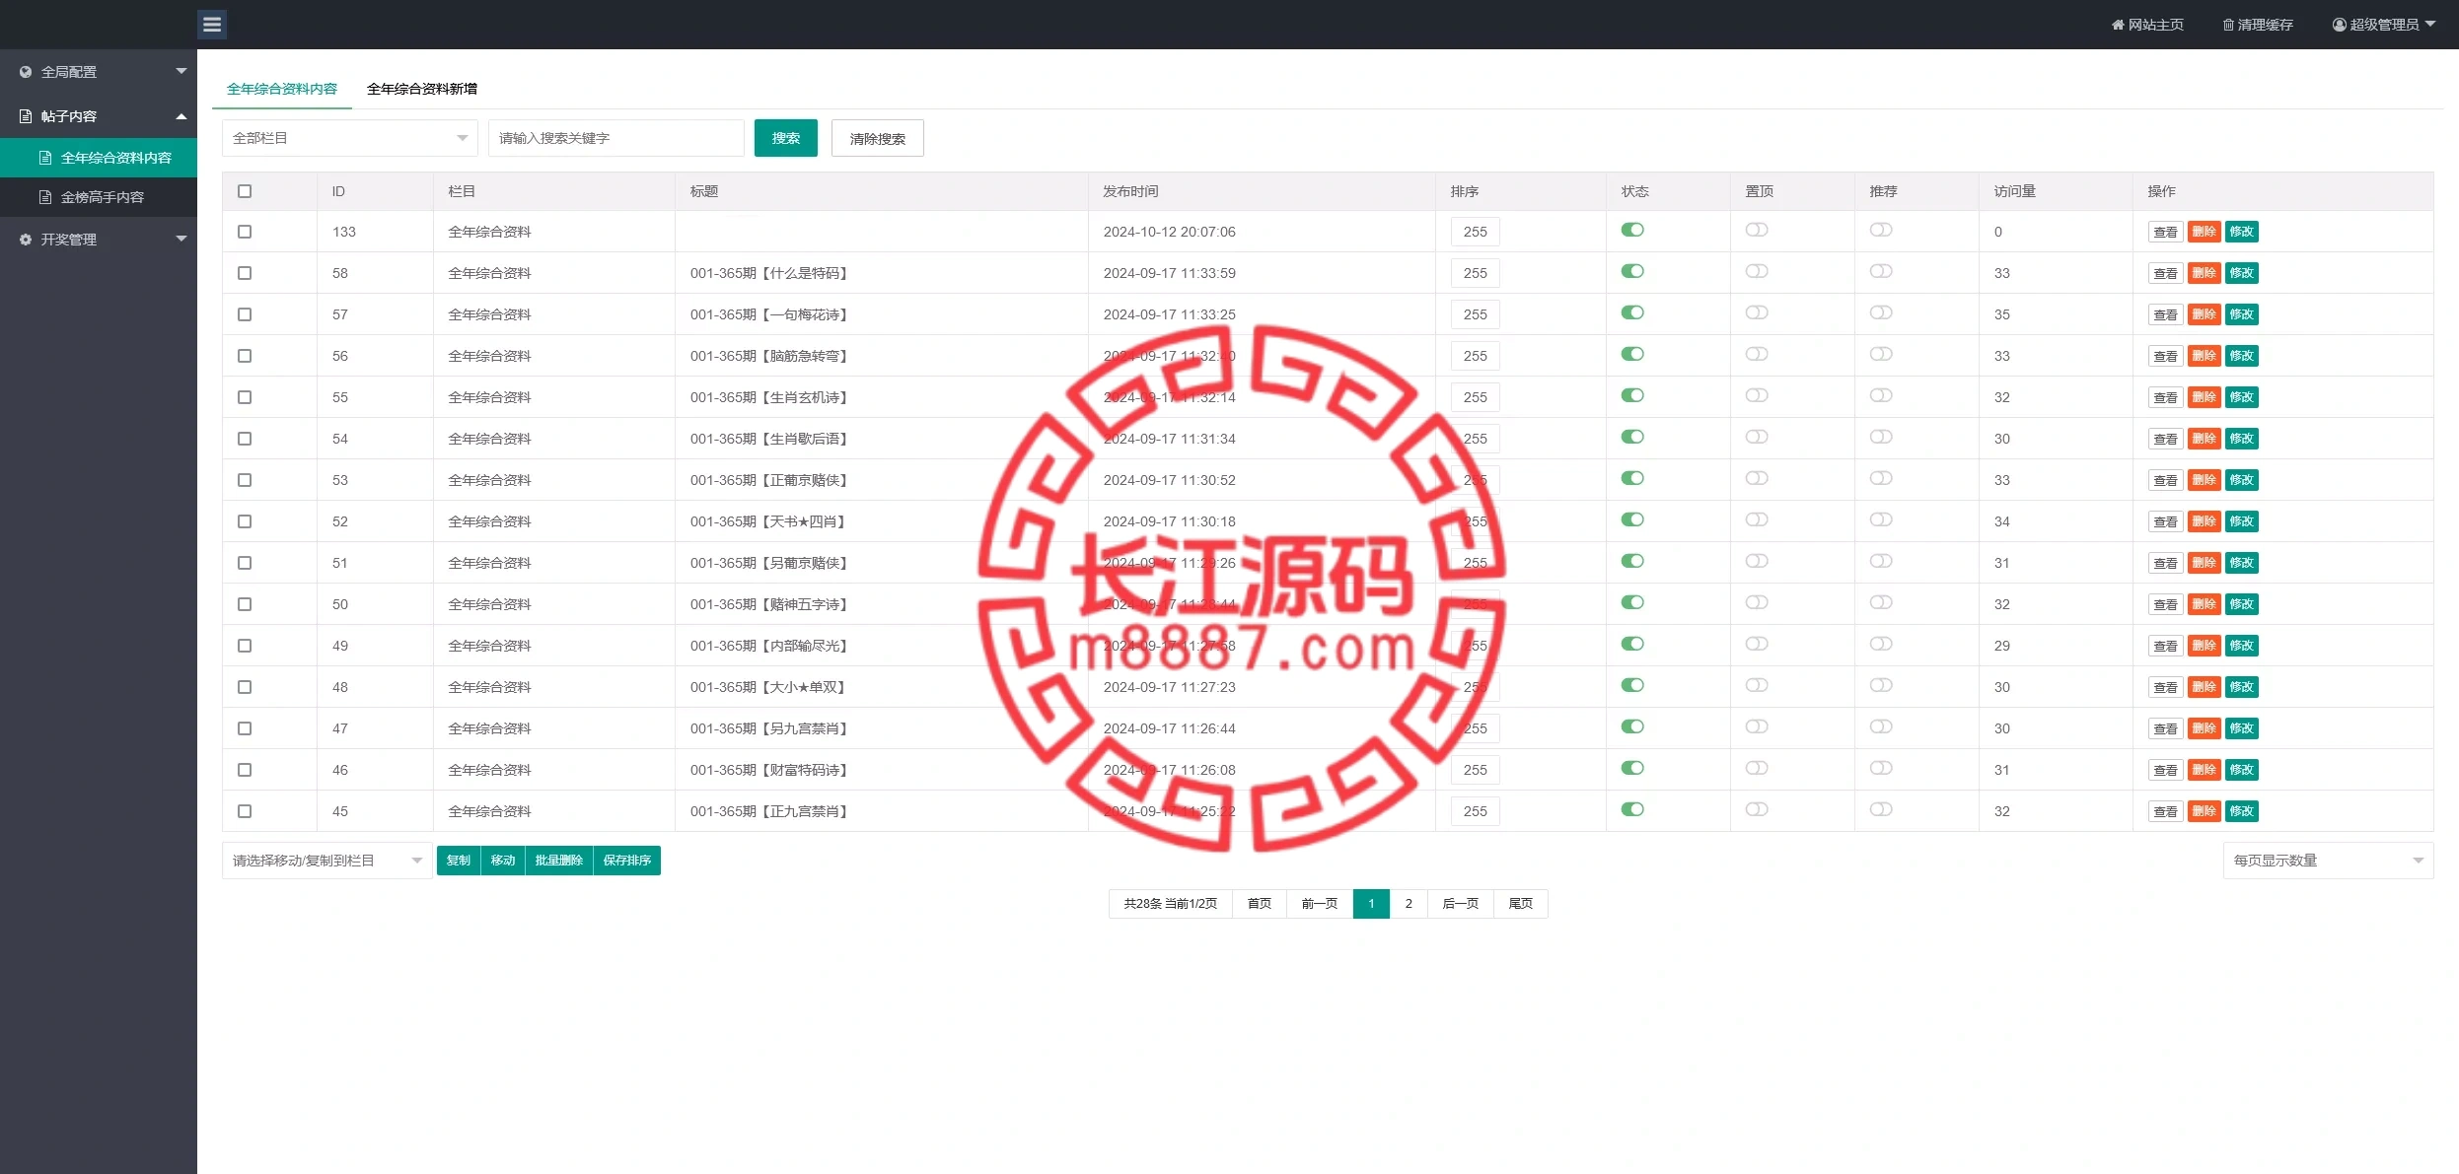
Task: Open the 请选择移动/复制到栏目 dropdown
Action: coord(327,861)
